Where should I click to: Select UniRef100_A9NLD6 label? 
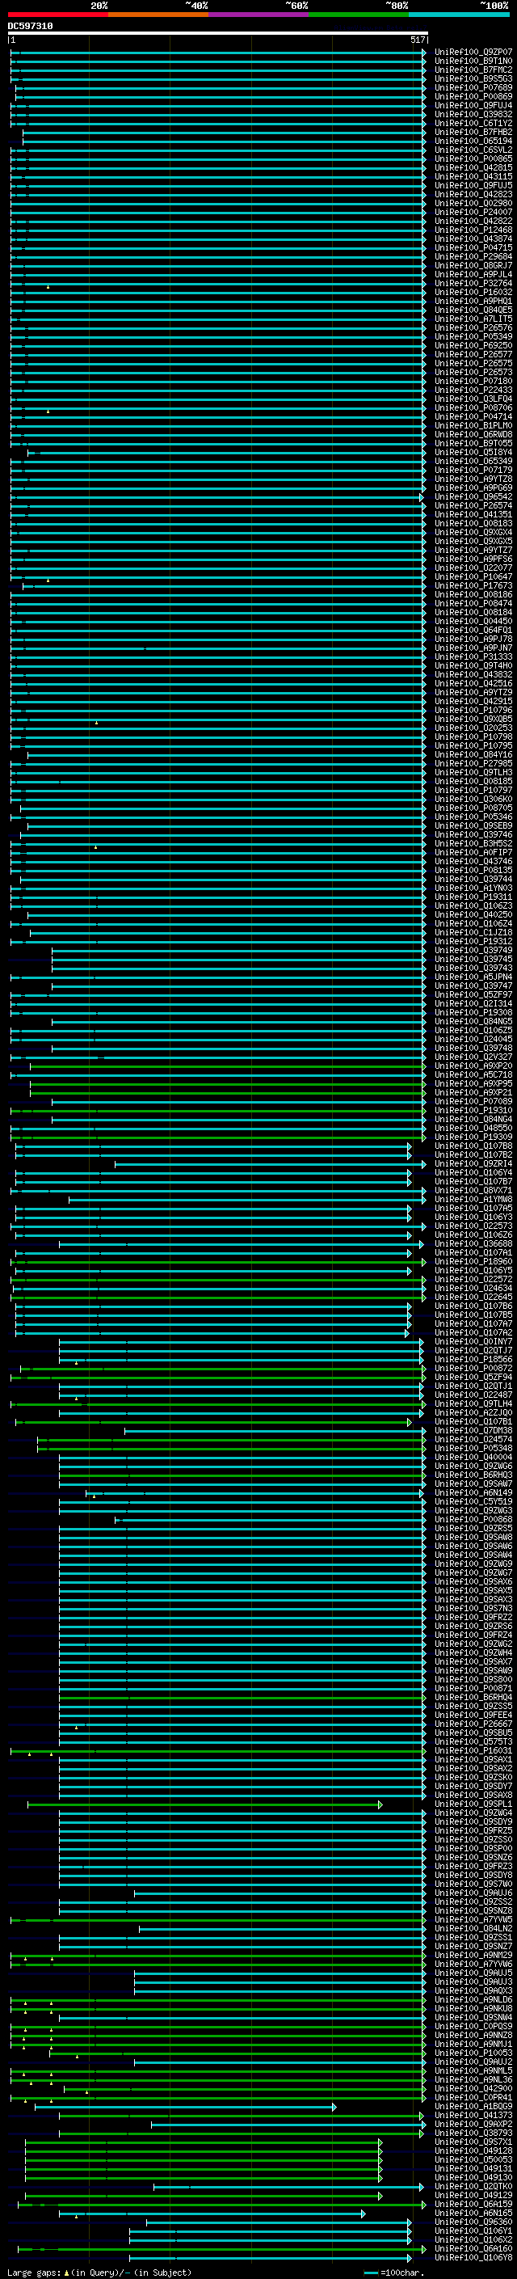tap(473, 1999)
